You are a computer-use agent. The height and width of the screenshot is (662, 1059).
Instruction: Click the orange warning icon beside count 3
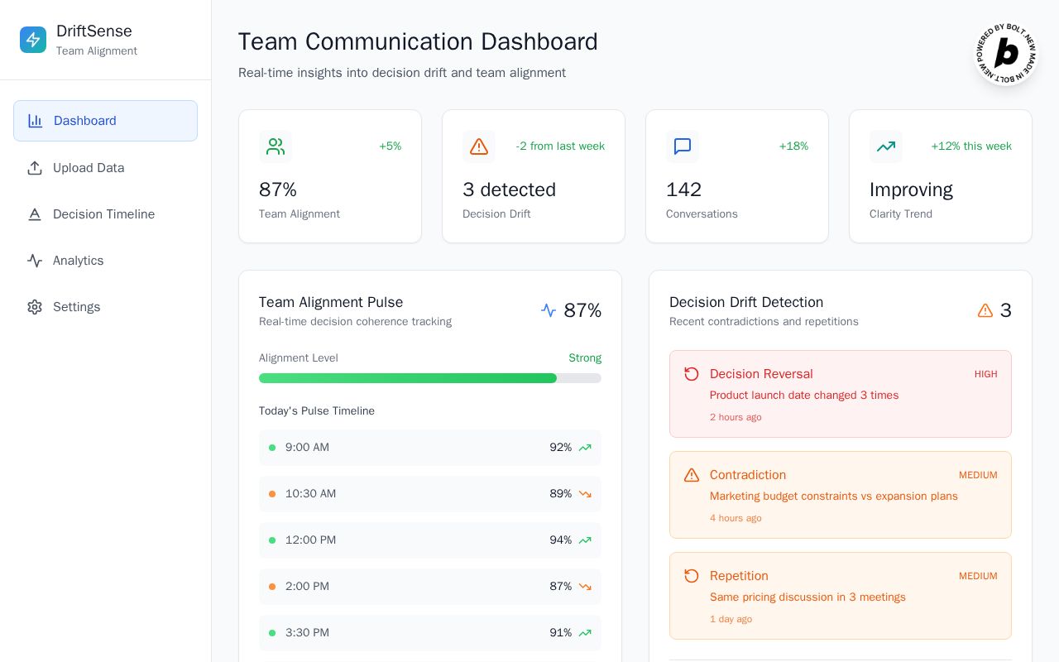(985, 310)
